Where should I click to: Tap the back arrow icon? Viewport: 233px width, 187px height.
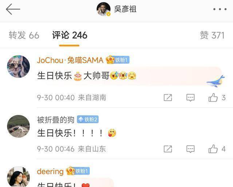tap(13, 9)
